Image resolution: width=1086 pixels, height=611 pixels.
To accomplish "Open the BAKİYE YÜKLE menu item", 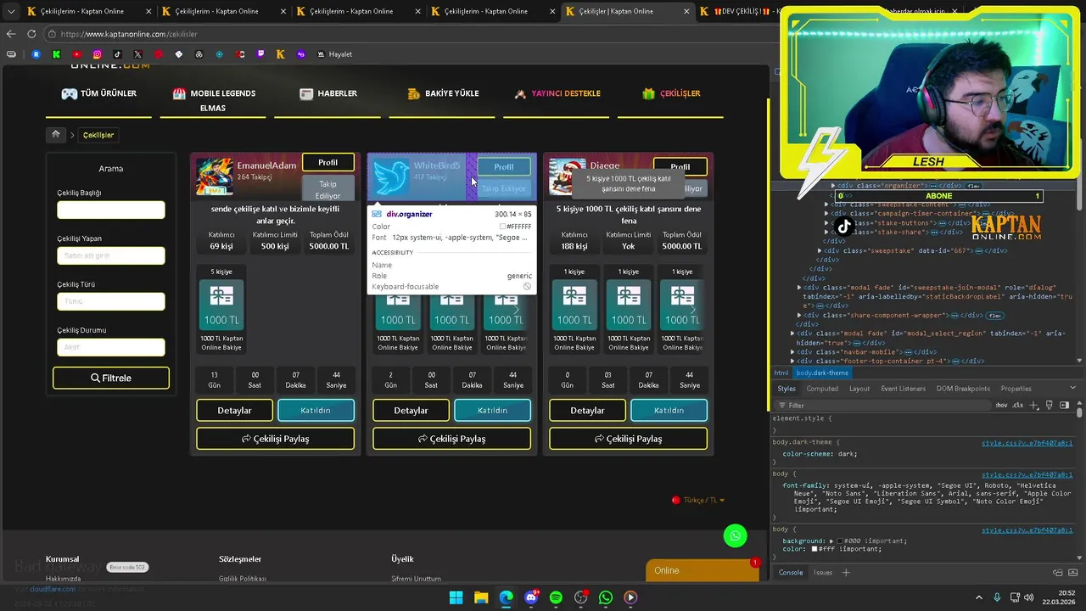I will (443, 93).
